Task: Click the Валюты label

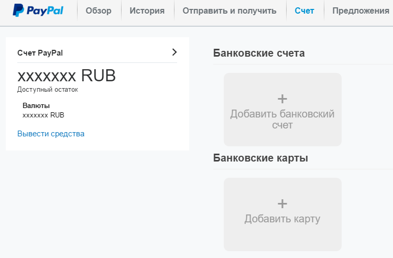Action: [x=36, y=105]
